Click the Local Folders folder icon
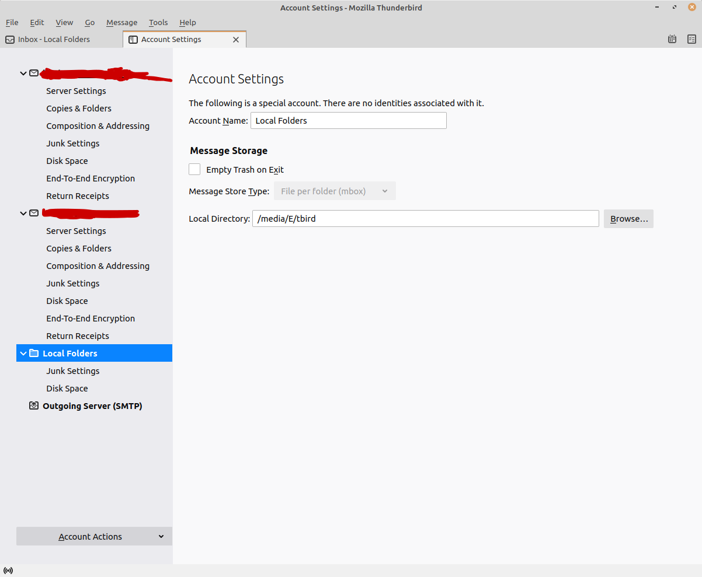The image size is (702, 577). coord(34,353)
